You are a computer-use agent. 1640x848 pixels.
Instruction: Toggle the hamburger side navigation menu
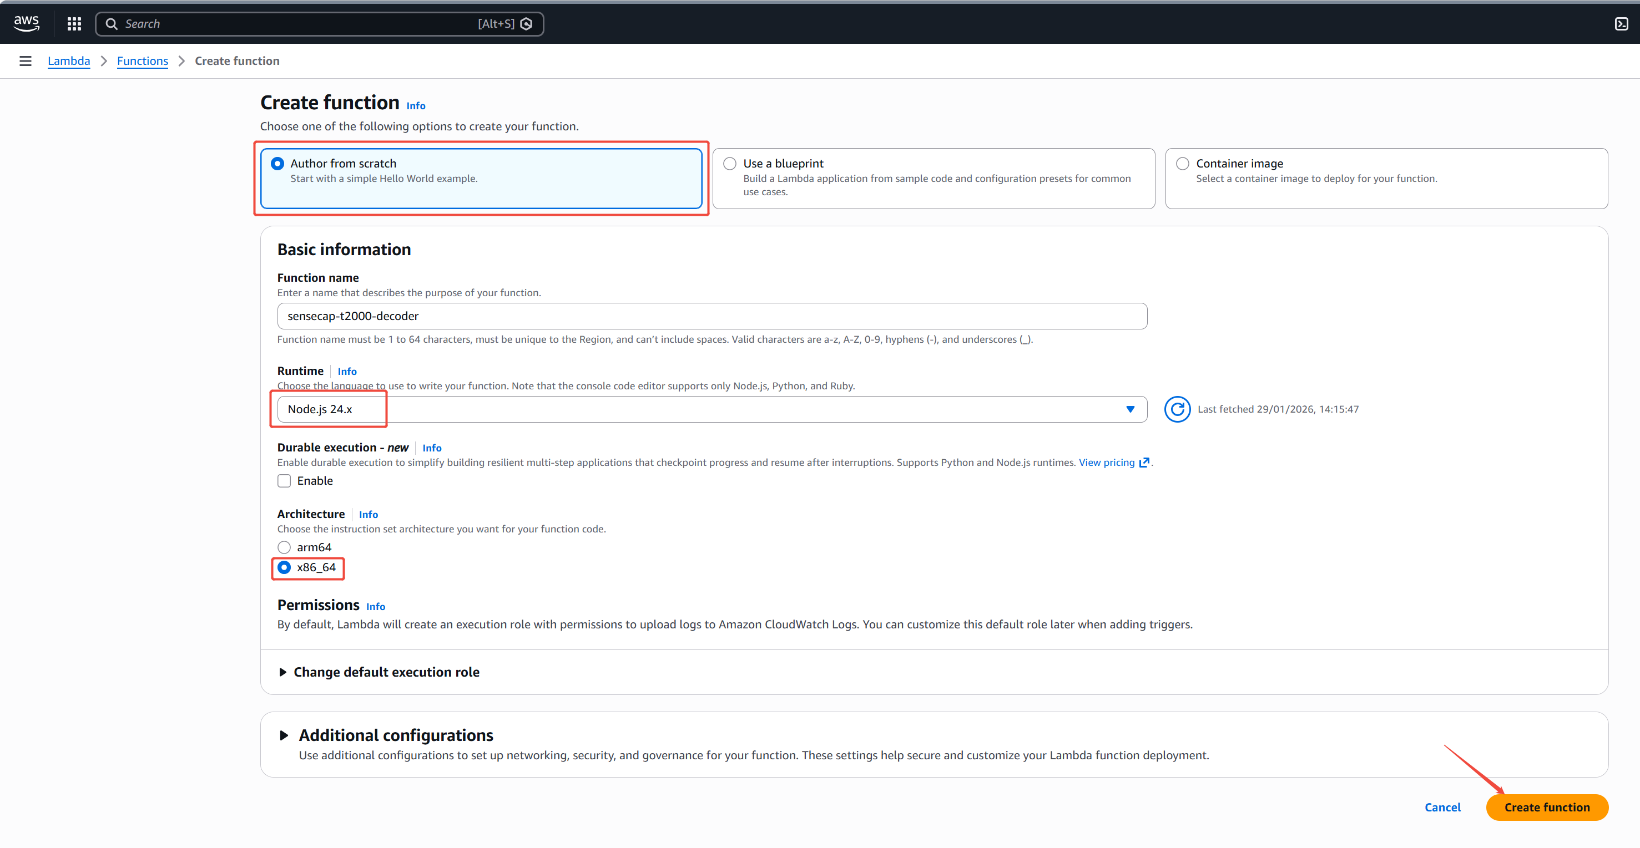pyautogui.click(x=26, y=61)
